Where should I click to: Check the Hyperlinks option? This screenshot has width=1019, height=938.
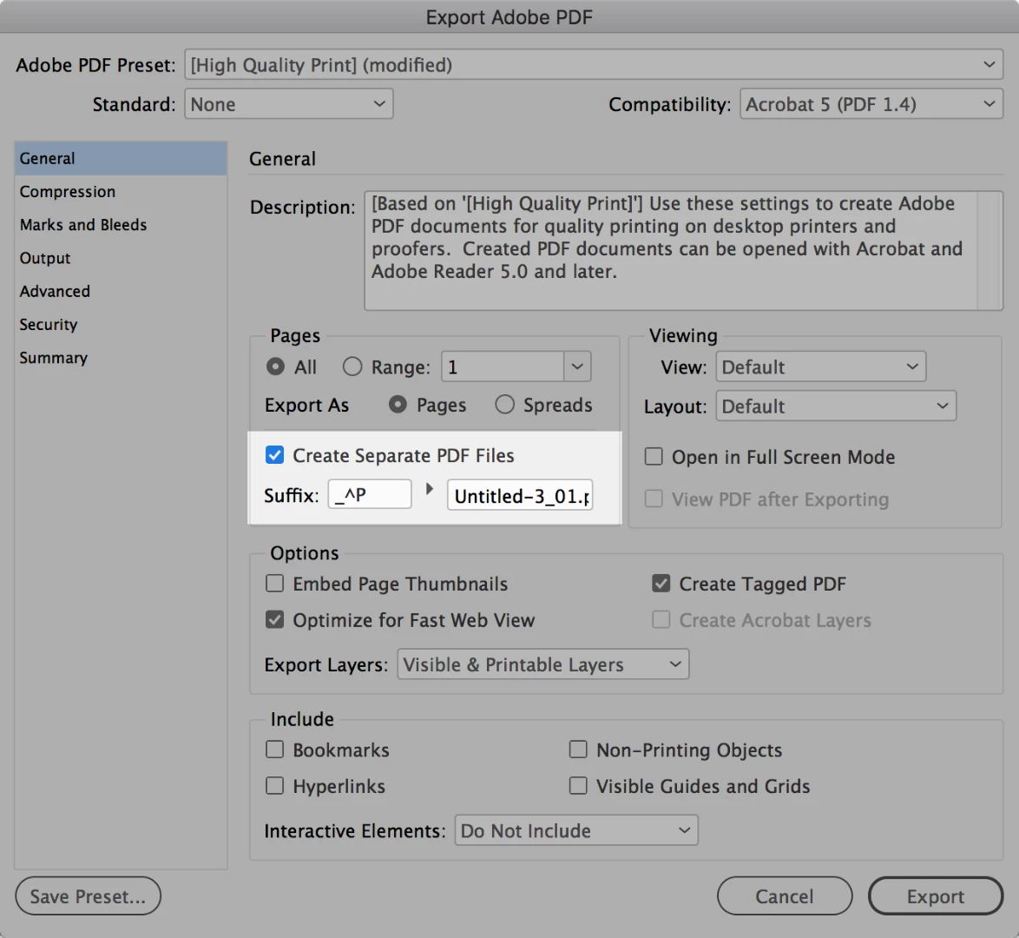(x=275, y=786)
